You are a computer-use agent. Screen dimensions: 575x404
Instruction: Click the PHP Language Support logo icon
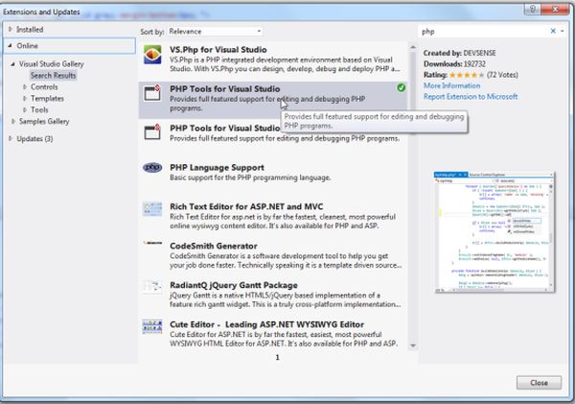[x=152, y=168]
